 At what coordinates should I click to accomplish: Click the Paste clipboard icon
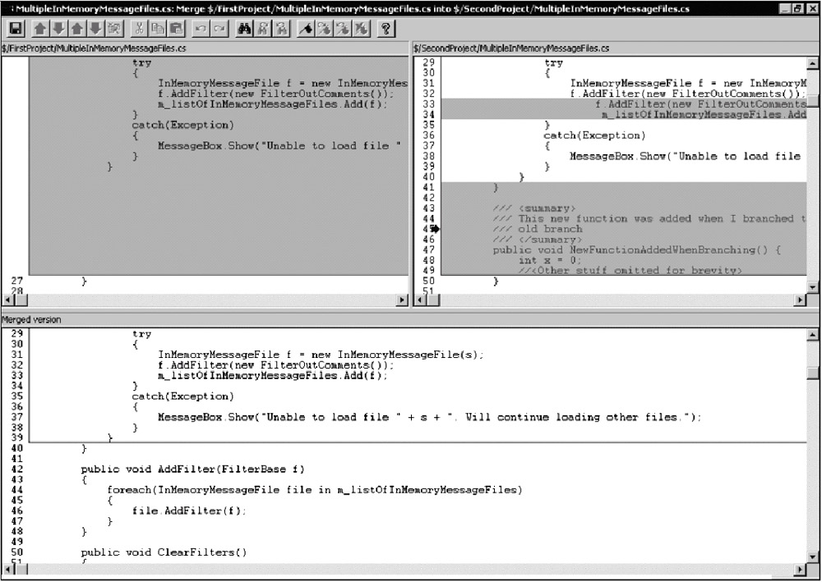[176, 29]
